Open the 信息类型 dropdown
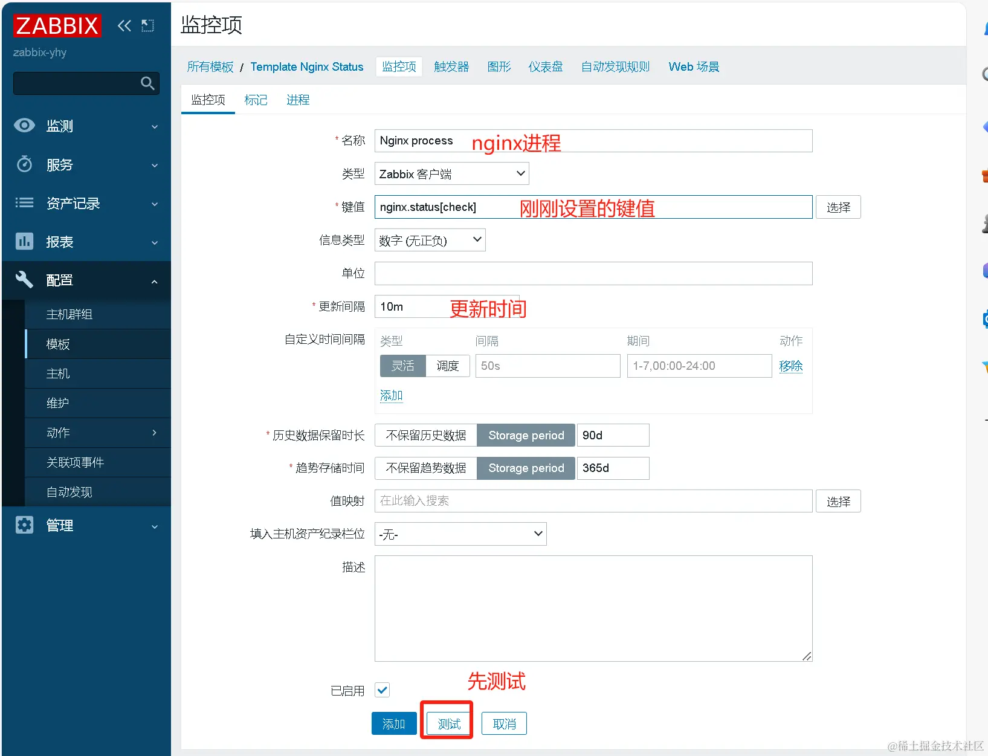Screen dimensions: 988x756 coord(430,240)
